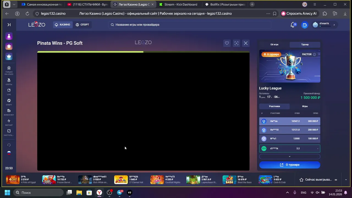Image resolution: width=352 pixels, height=198 pixels.
Task: Ask Алиса AI about page
Action: click(299, 13)
